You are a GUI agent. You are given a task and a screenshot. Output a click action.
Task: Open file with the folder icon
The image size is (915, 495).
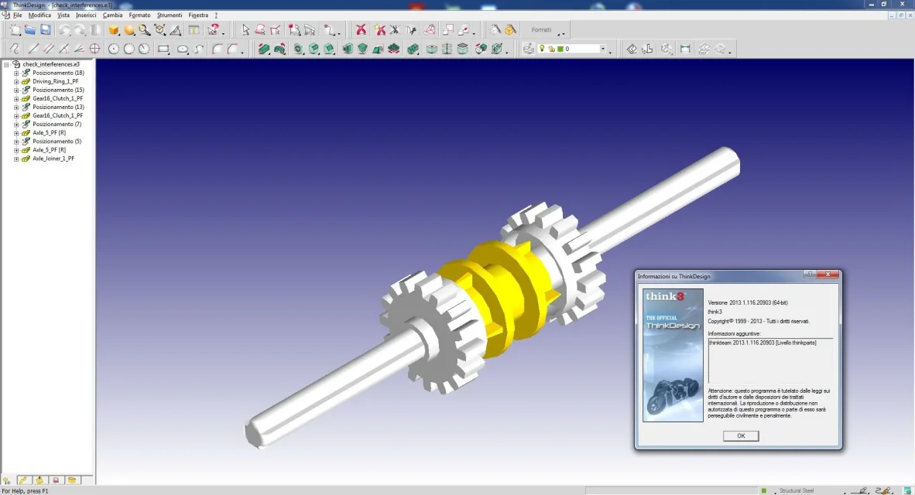(x=30, y=30)
